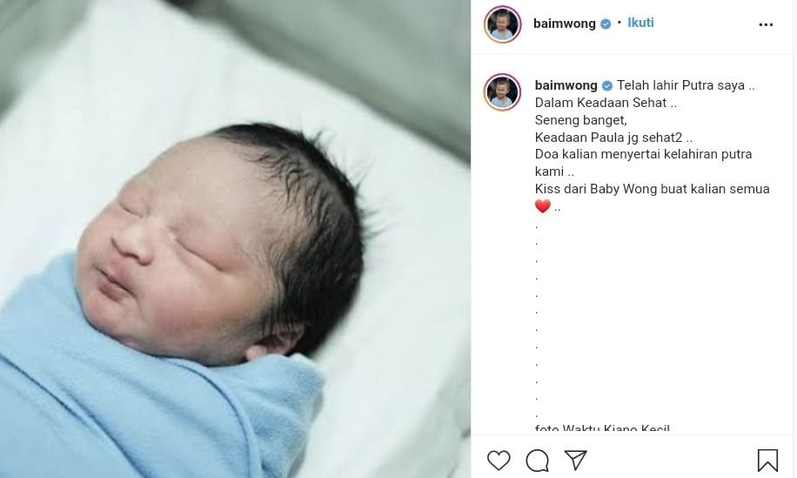Viewport: 797px width, 478px height.
Task: Open baimwong profile from header username
Action: pos(564,24)
